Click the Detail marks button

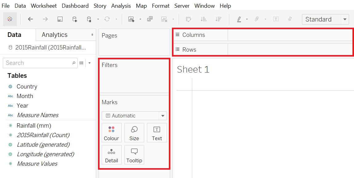tap(112, 155)
